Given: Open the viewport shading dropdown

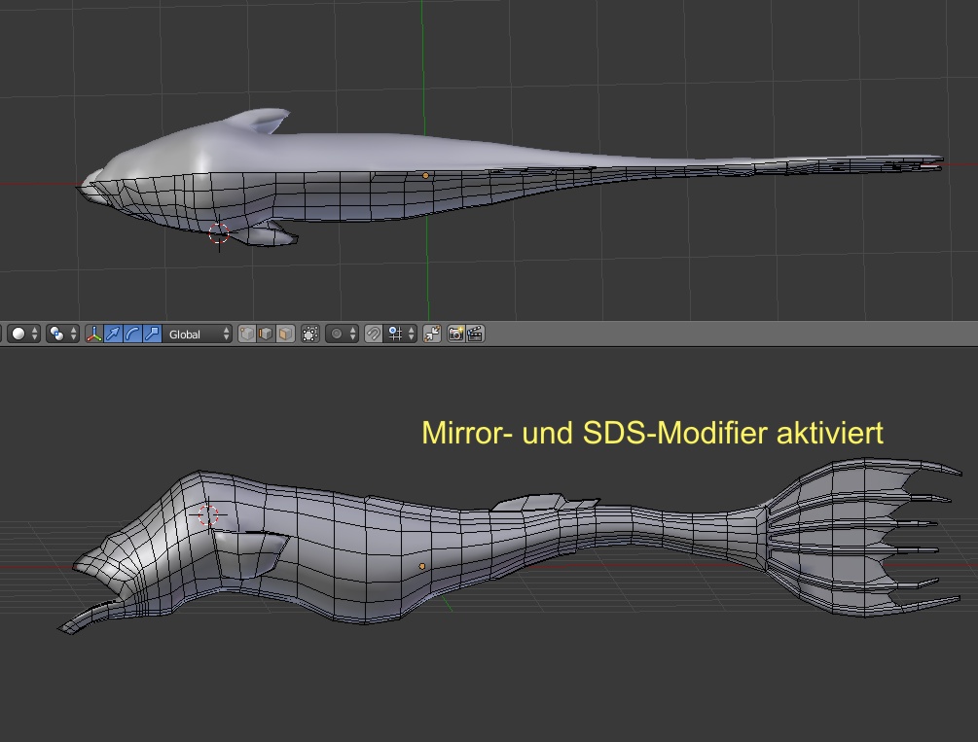Looking at the screenshot, I should click(x=24, y=334).
